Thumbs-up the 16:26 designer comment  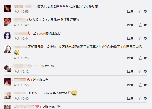coord(143,58)
